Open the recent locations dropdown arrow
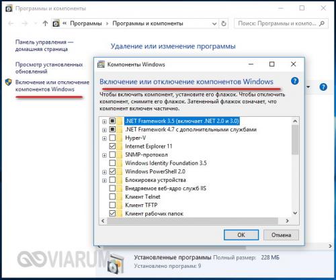This screenshot has height=280, width=336. click(35, 24)
